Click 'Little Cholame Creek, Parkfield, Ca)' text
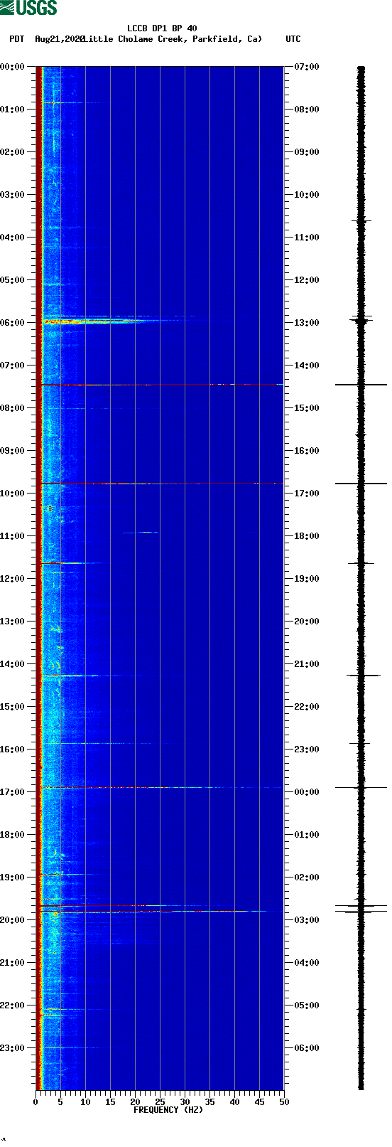This screenshot has height=1147, width=392. [173, 39]
